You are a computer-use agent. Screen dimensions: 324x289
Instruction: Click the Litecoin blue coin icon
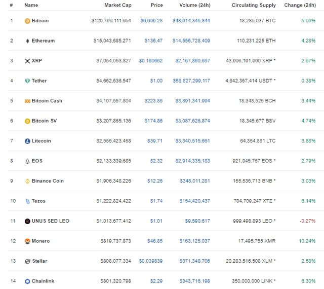27,141
